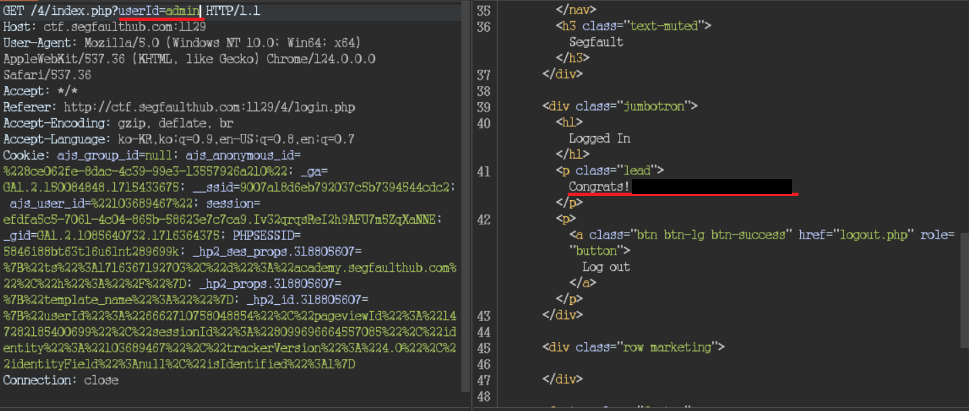Viewport: 969px width, 411px height.
Task: Click the _hp2_props.318805607 cookie name
Action: pos(270,284)
